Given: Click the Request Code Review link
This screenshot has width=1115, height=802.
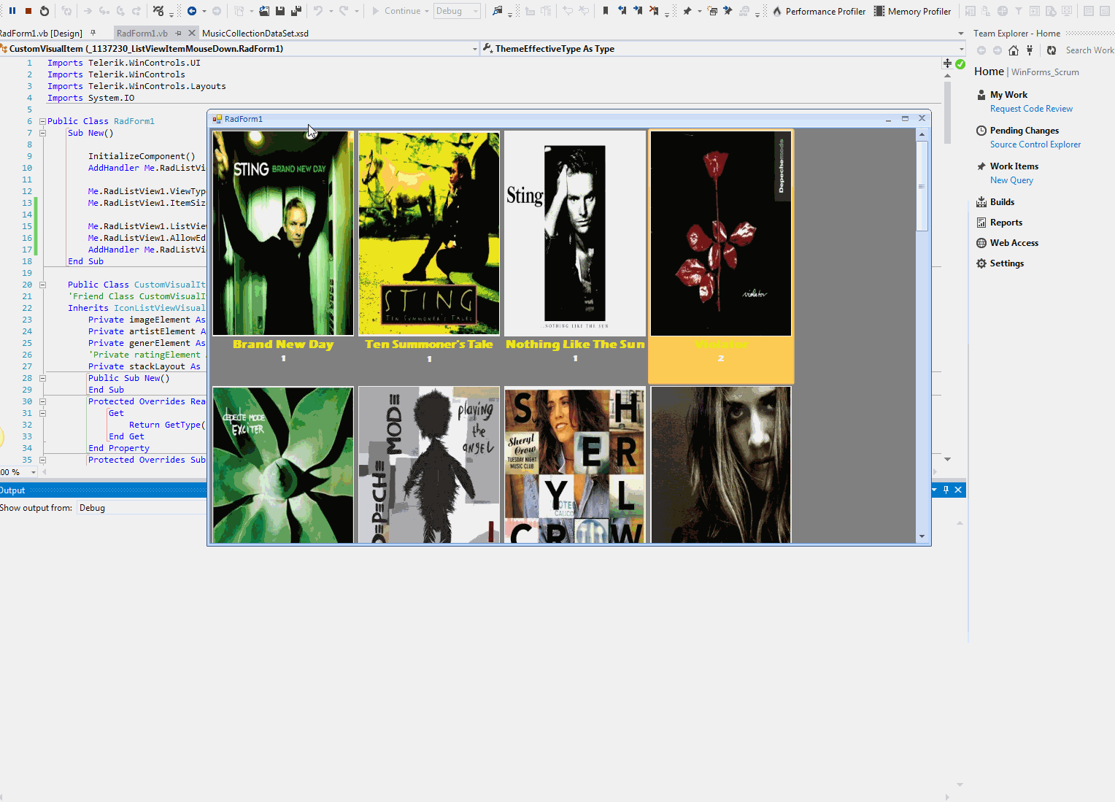Looking at the screenshot, I should tap(1031, 109).
